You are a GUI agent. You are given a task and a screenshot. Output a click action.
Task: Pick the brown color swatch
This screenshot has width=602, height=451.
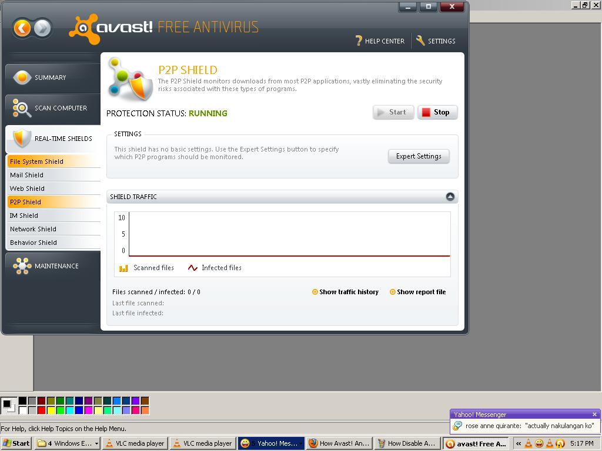(x=145, y=400)
